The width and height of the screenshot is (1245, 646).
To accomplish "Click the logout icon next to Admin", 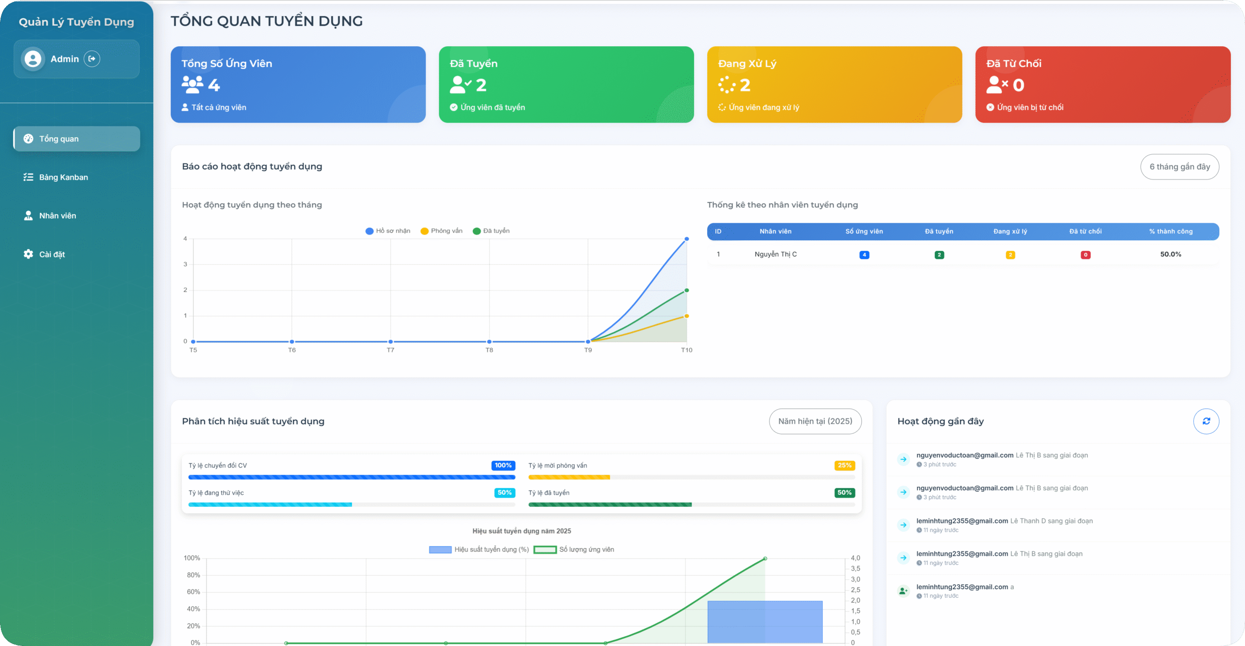I will pos(92,59).
